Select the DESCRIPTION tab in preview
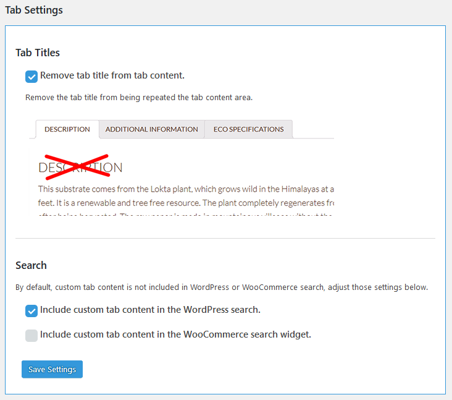 pos(67,129)
